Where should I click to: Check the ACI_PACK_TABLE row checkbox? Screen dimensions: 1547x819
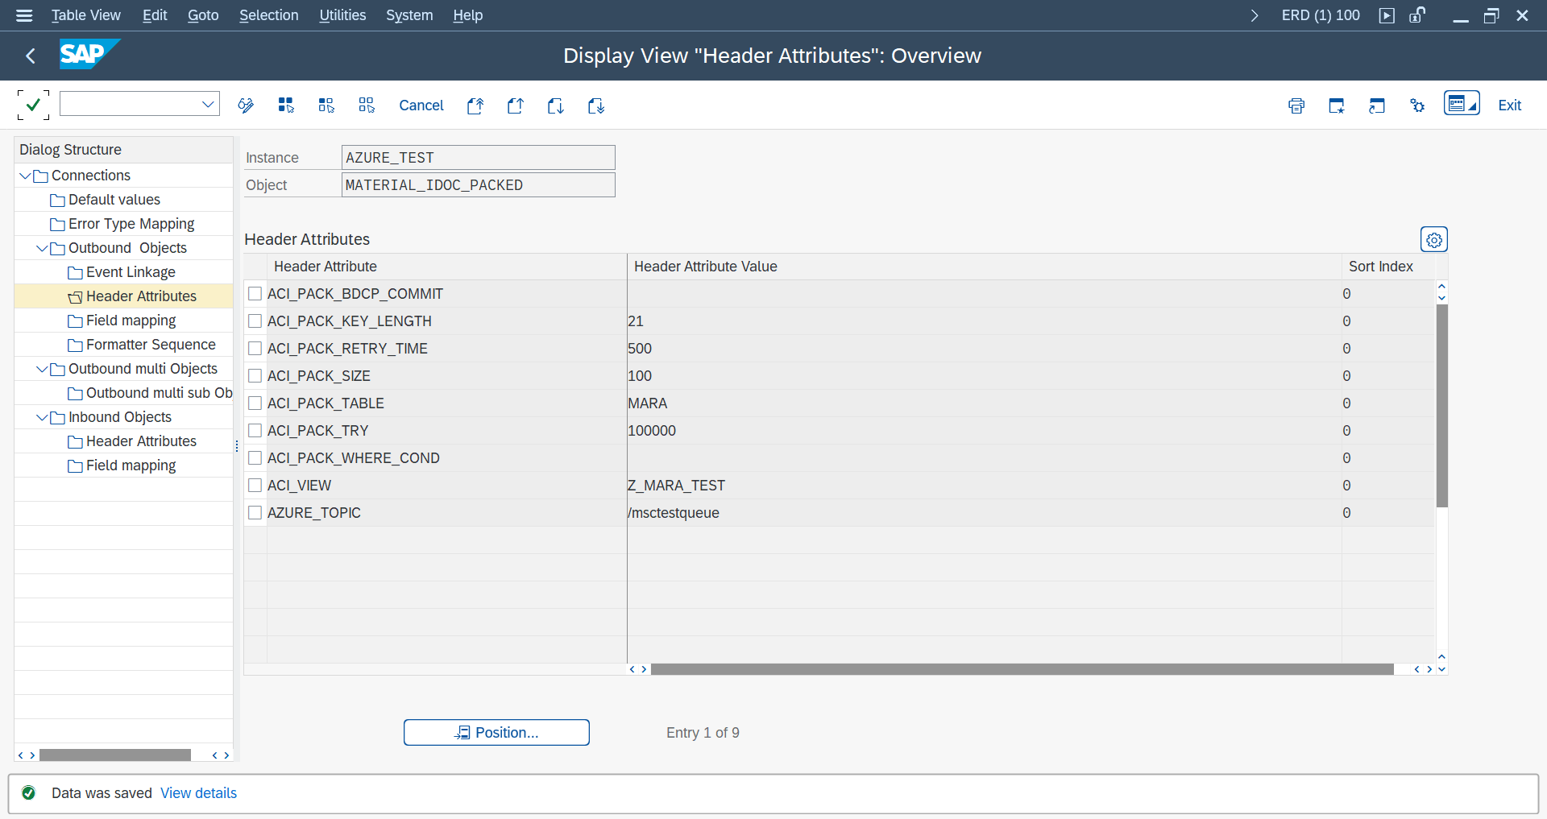[x=255, y=403]
